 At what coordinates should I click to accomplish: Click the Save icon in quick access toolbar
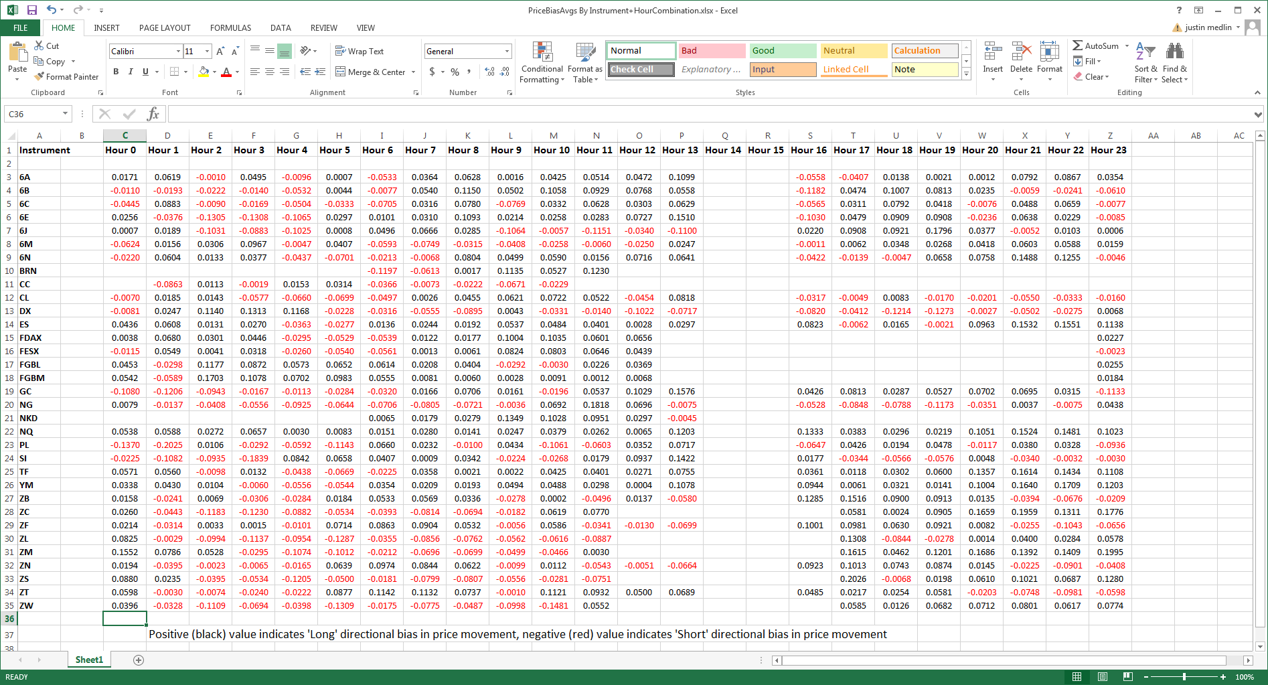point(32,10)
